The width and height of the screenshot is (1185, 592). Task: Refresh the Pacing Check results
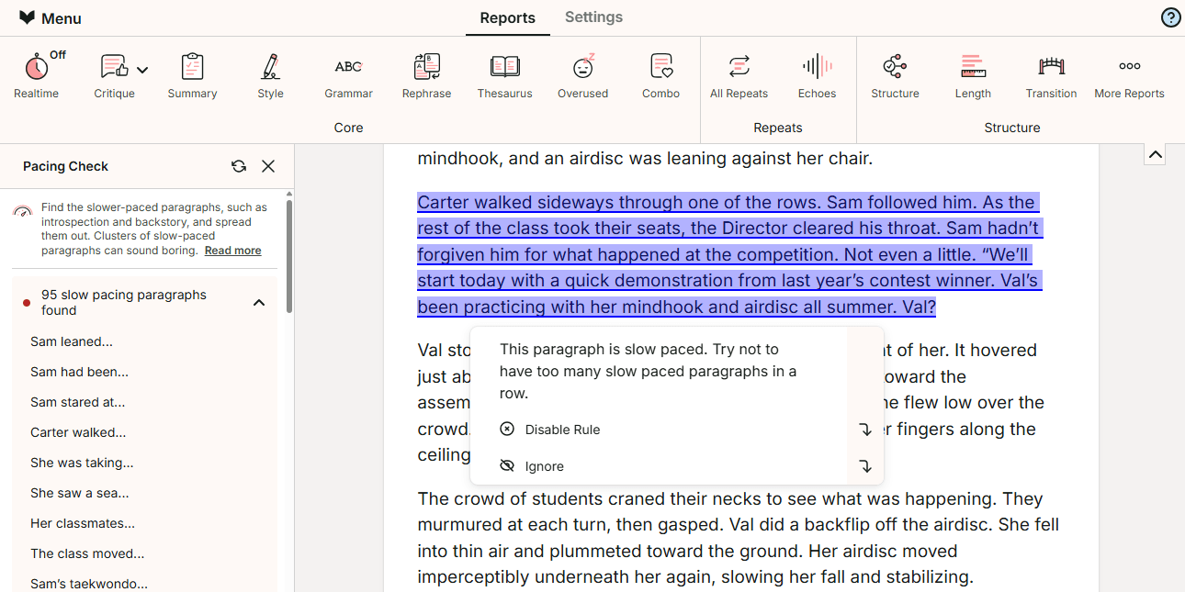pos(239,166)
